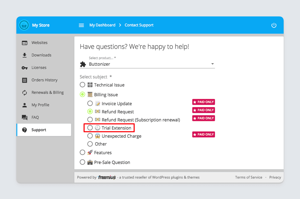
Task: Open the Support sidebar item
Action: [44, 130]
